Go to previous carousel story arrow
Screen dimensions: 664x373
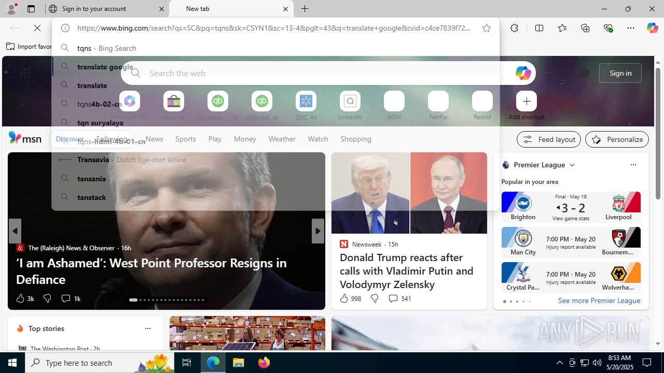click(x=15, y=231)
